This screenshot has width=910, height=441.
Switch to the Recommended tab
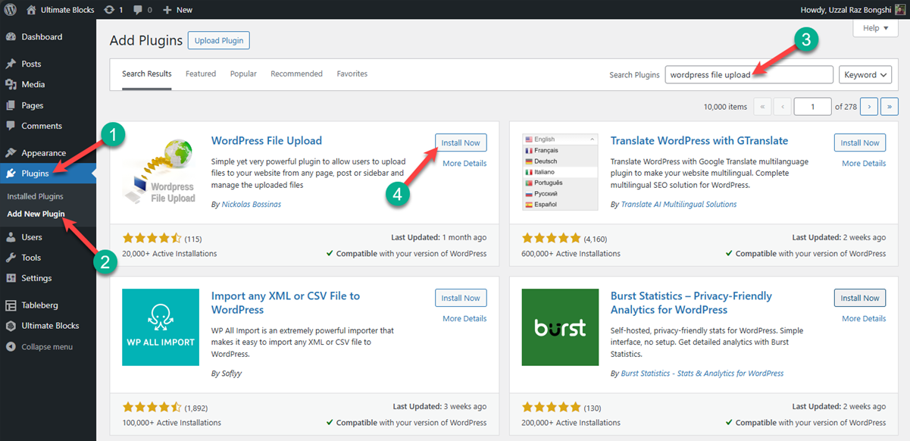[296, 73]
